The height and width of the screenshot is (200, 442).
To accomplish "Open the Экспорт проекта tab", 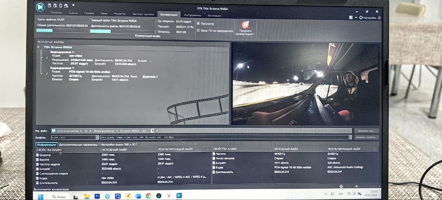I will (x=143, y=14).
